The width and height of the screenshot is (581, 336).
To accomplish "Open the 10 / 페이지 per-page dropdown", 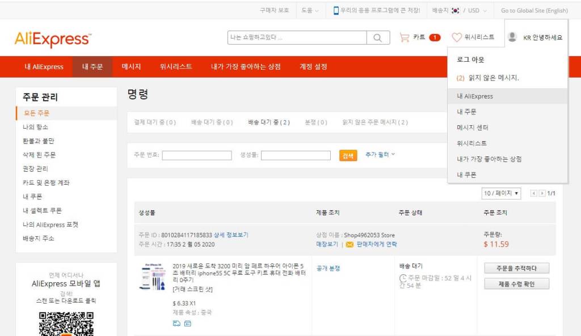I will [501, 193].
